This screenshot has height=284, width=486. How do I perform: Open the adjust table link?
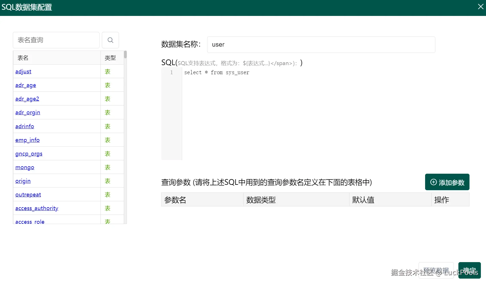[23, 71]
